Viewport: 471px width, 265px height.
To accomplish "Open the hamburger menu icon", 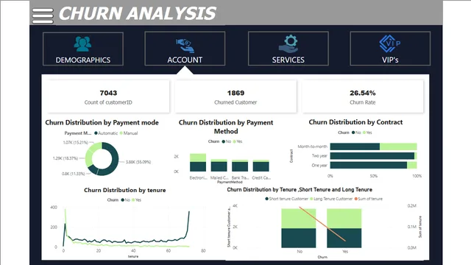I will 43,15.
